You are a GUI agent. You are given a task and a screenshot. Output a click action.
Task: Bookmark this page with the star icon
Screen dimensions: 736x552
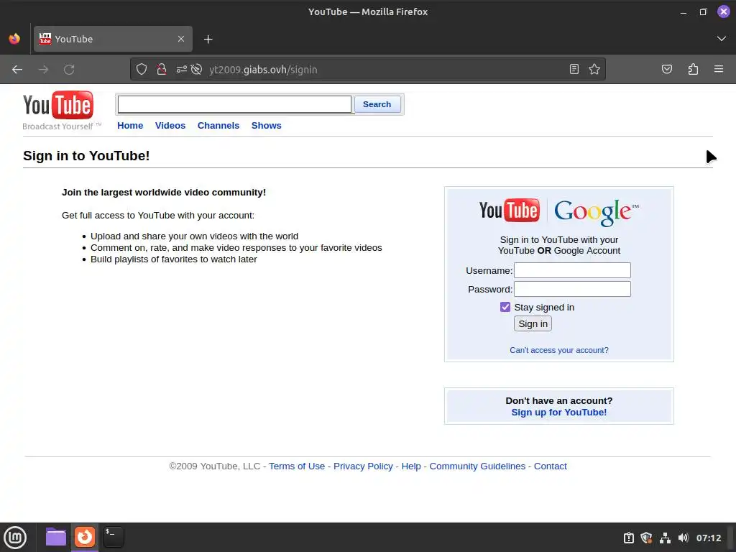point(594,70)
